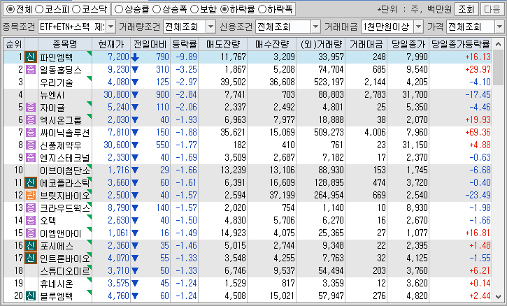Sort by 현재가 column header
Viewport: 507px width, 306px height.
point(111,44)
